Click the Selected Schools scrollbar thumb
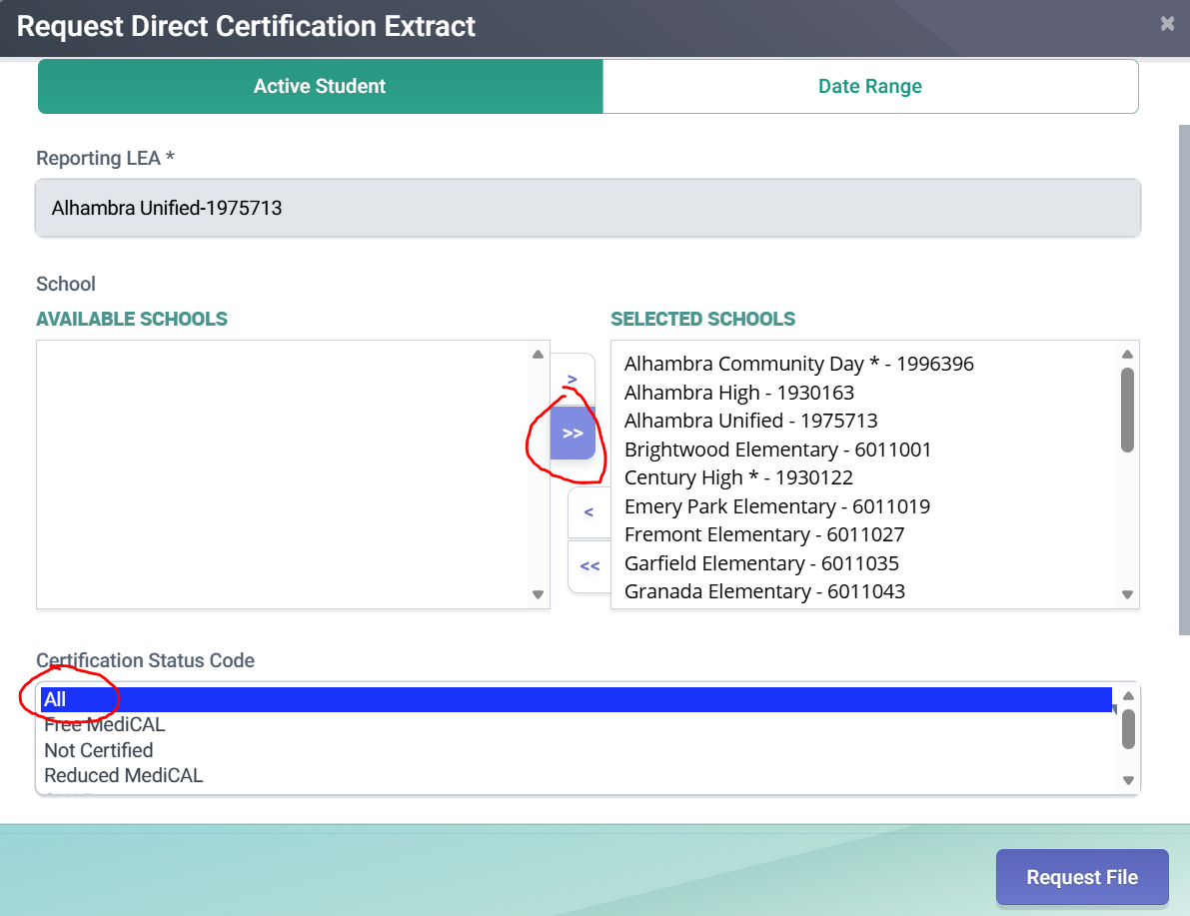The height and width of the screenshot is (916, 1190). pos(1128,410)
